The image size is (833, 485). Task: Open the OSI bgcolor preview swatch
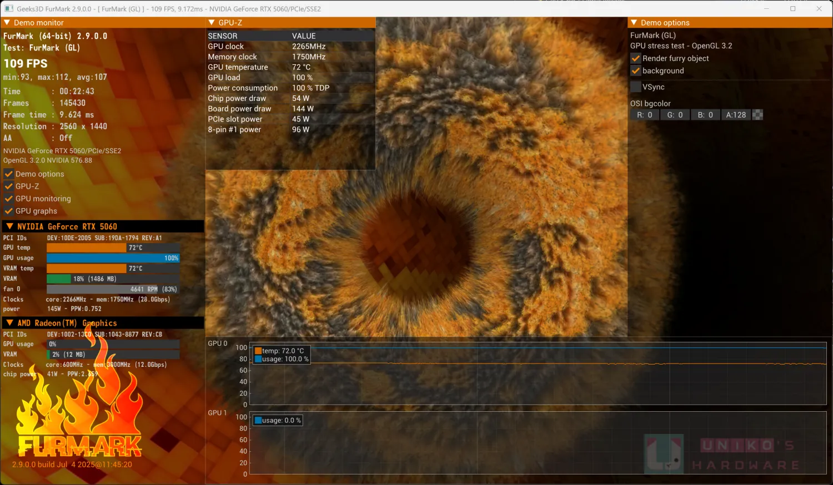pos(757,115)
